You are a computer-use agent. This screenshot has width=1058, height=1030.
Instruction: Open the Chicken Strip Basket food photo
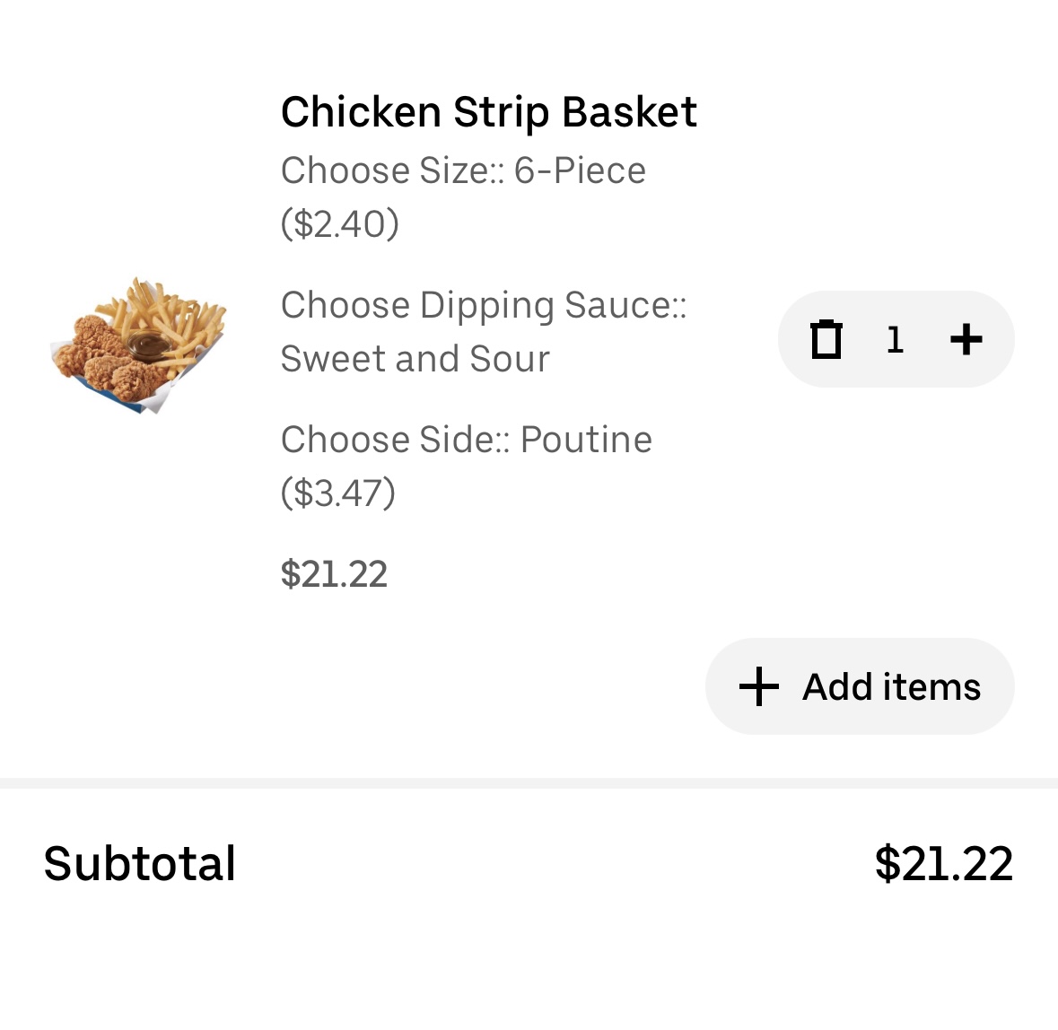point(139,345)
